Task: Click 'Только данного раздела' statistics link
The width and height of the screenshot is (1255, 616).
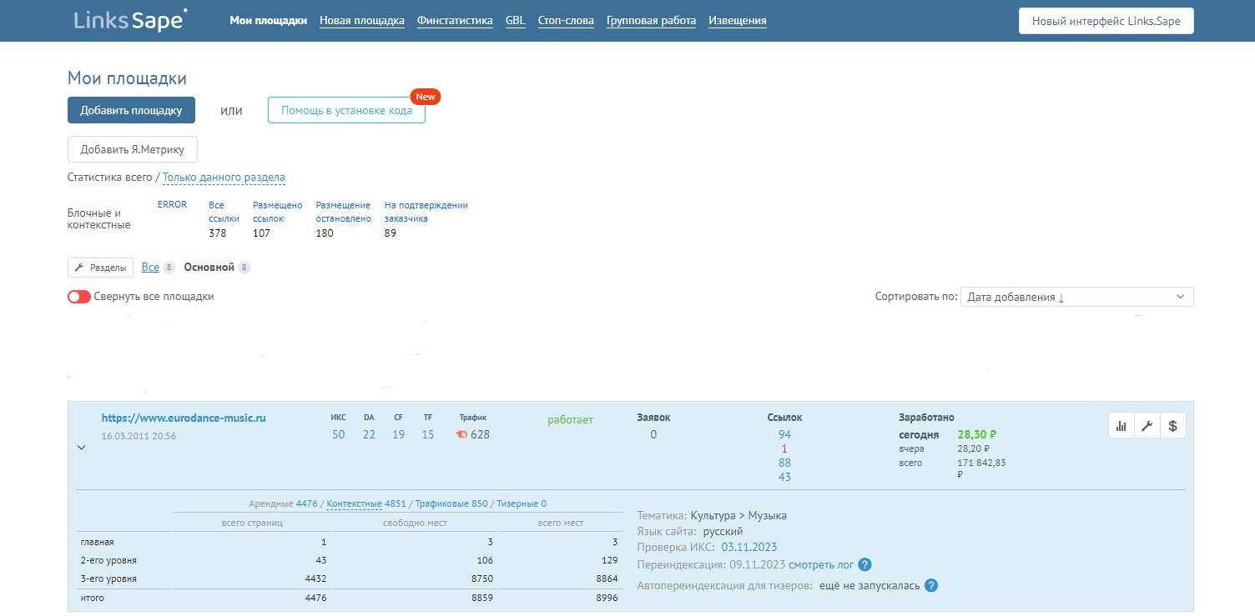Action: [224, 178]
